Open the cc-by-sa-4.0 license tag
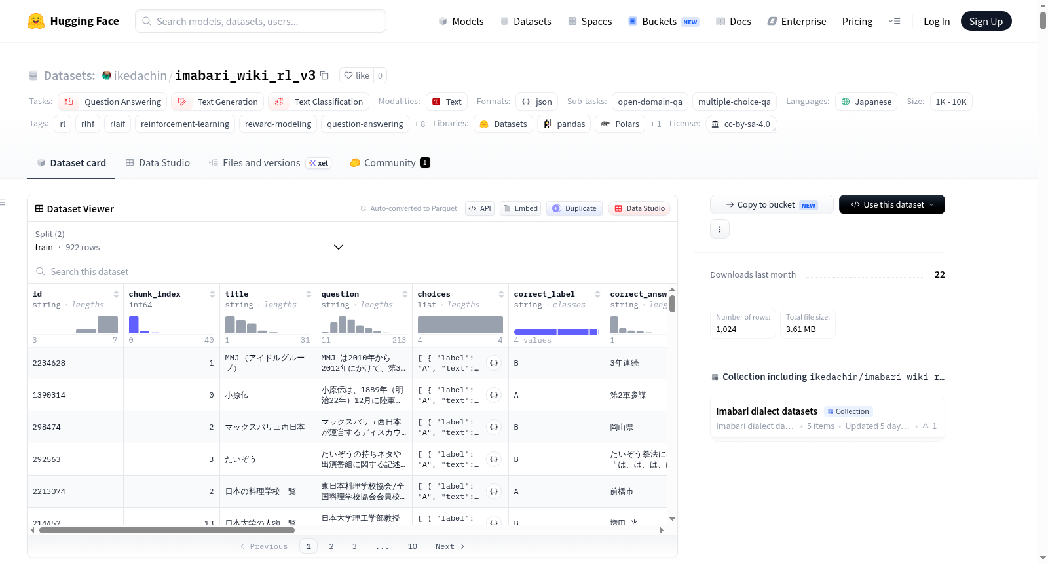Viewport: 1048px width, 564px height. point(741,124)
